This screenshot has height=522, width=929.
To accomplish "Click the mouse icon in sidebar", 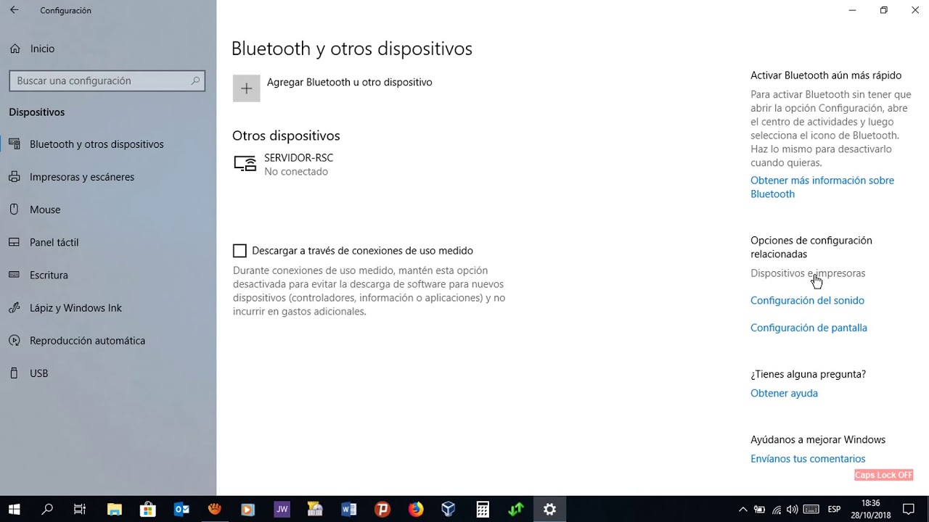I will point(14,210).
